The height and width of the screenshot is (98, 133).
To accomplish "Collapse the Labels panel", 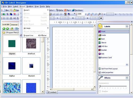I will (x=127, y=27).
